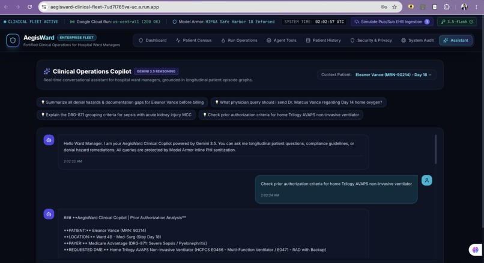Go to Security & Privacy
484x263 pixels.
(x=371, y=40)
